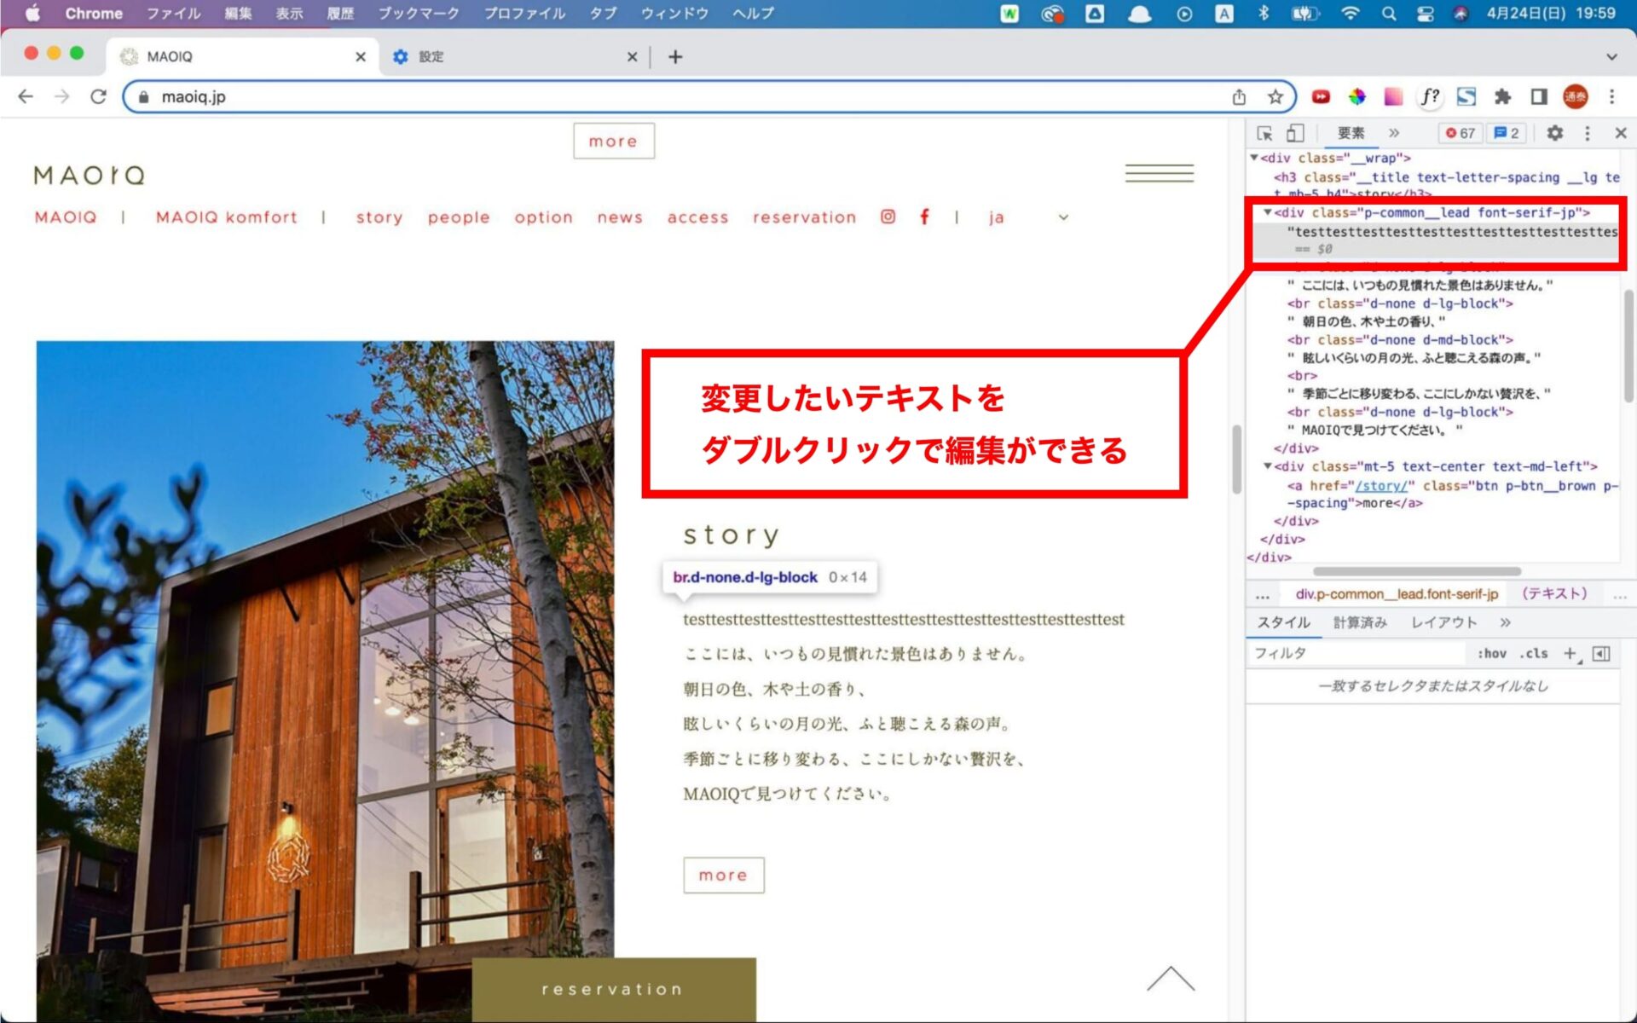This screenshot has width=1637, height=1023.
Task: Click the /story/ href link in DOM
Action: coord(1381,485)
